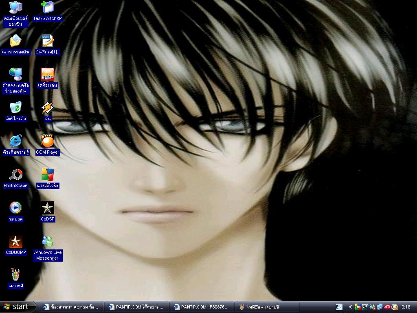Image resolution: width=417 pixels, height=313 pixels.
Task: Launch the ระบายสี paint shortcut
Action: 16,279
